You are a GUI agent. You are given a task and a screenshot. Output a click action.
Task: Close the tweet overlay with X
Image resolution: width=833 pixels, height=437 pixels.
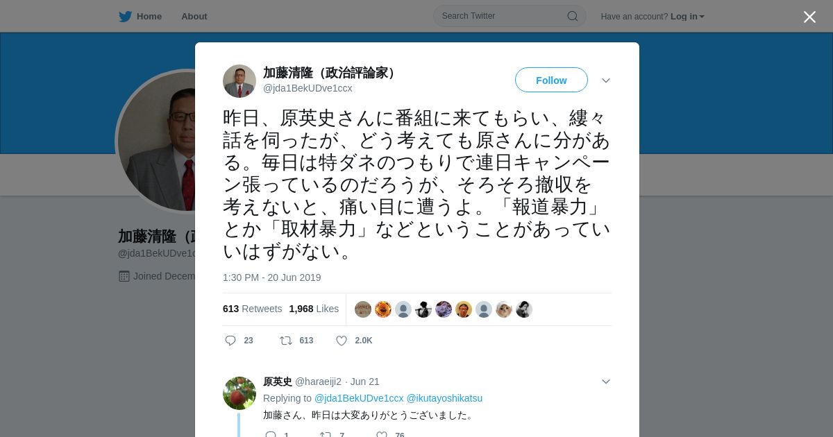pos(809,17)
